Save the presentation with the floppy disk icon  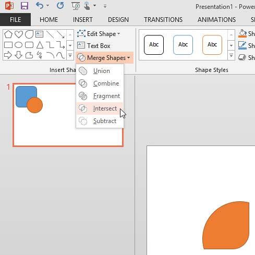point(25,6)
